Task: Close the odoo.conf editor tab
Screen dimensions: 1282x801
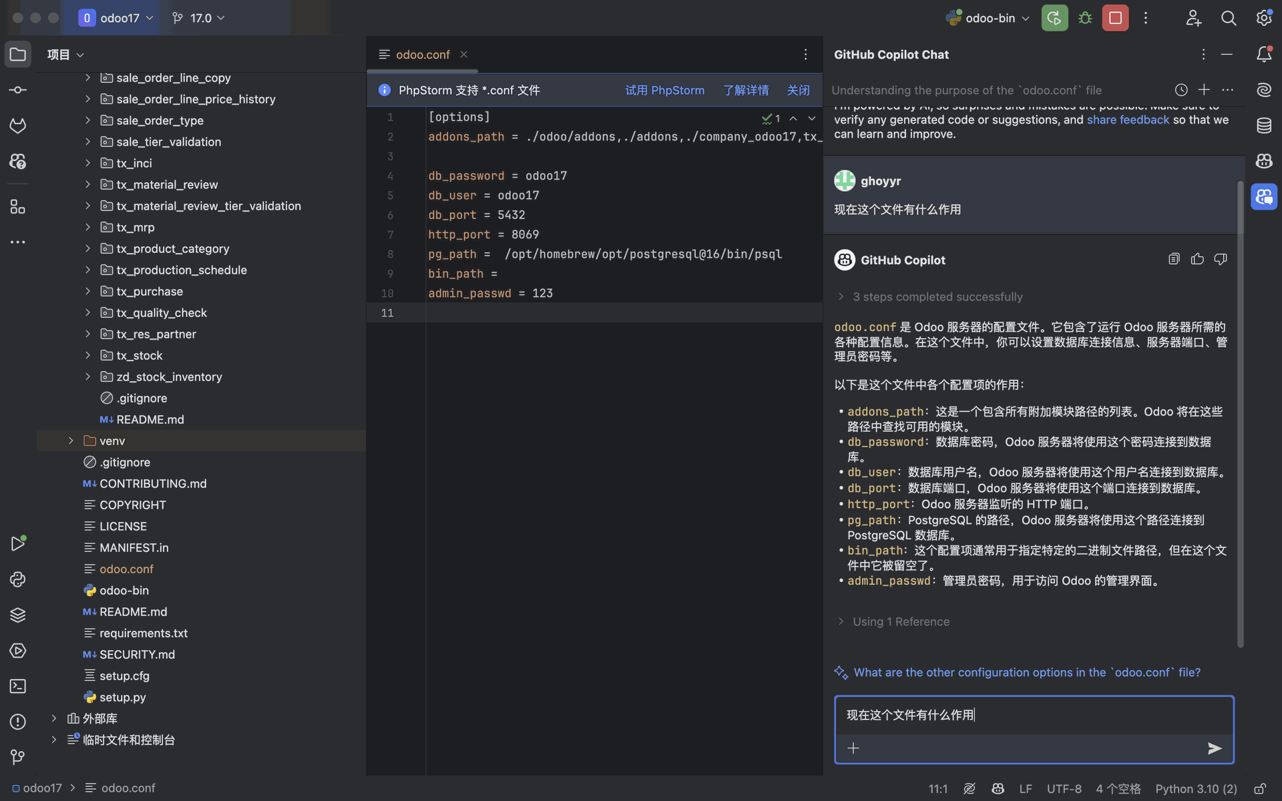Action: click(463, 54)
